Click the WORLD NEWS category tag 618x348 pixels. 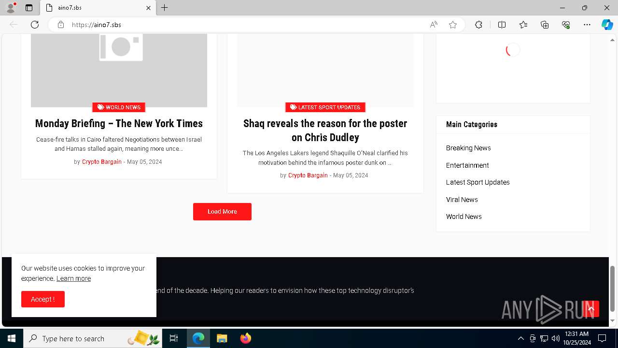point(119,107)
